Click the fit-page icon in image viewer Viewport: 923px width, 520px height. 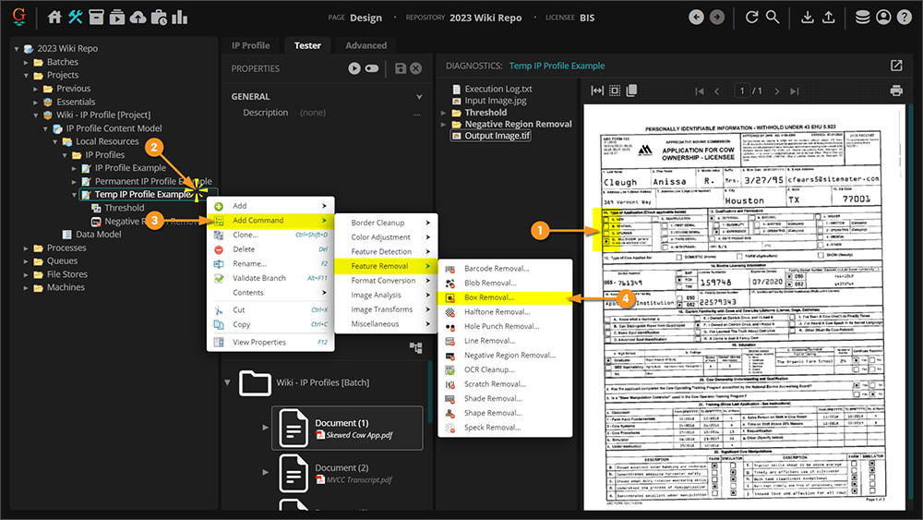pyautogui.click(x=615, y=91)
